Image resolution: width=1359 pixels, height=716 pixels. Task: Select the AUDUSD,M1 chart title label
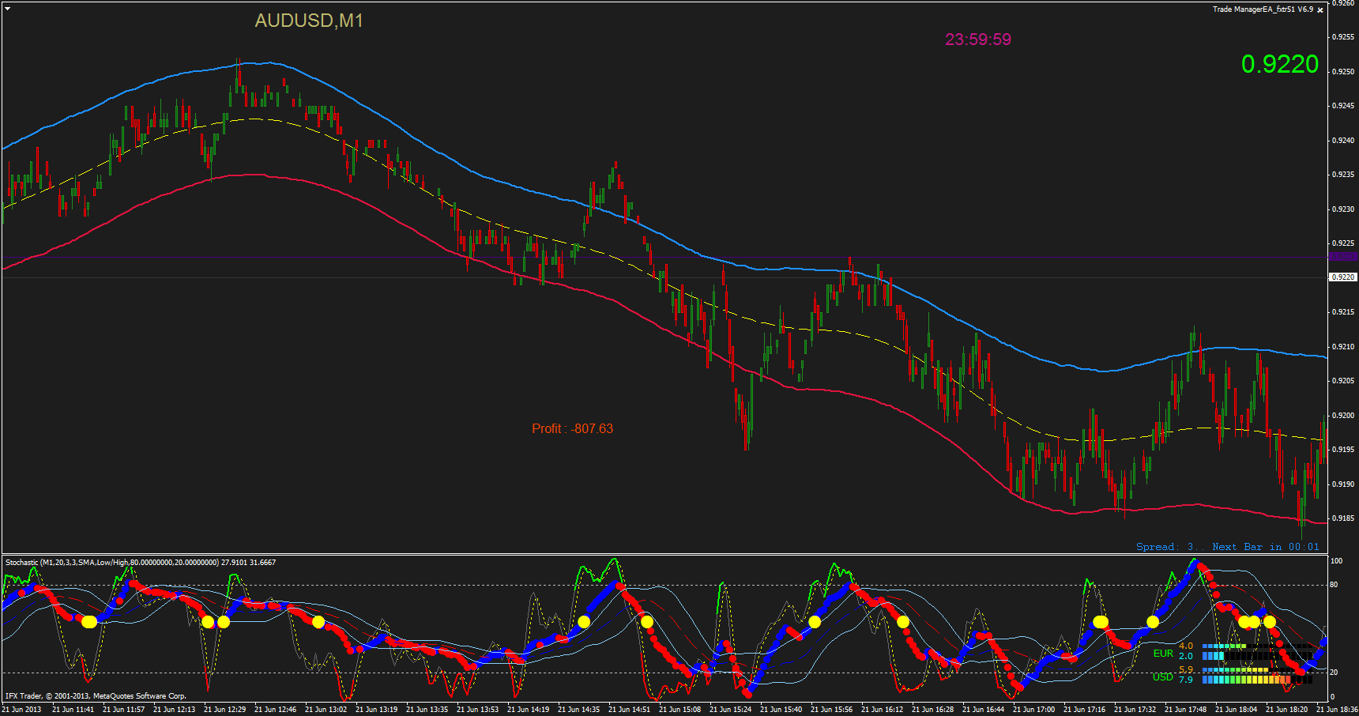(309, 21)
